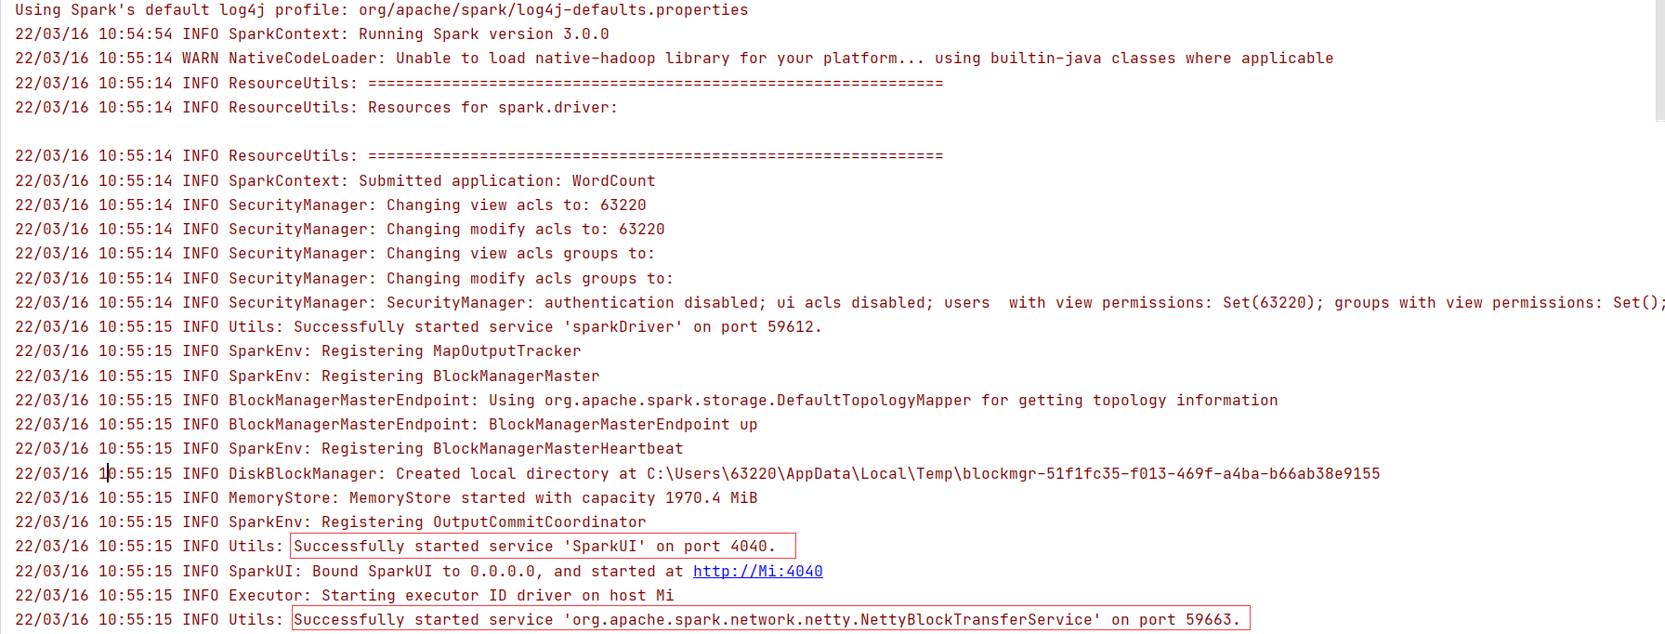Screen dimensions: 1665x634
Task: Click 'Changing modify acls to: 63220' line
Action: pyautogui.click(x=339, y=230)
